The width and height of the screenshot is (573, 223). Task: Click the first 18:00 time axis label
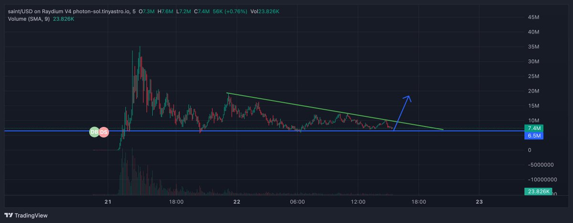coord(176,203)
